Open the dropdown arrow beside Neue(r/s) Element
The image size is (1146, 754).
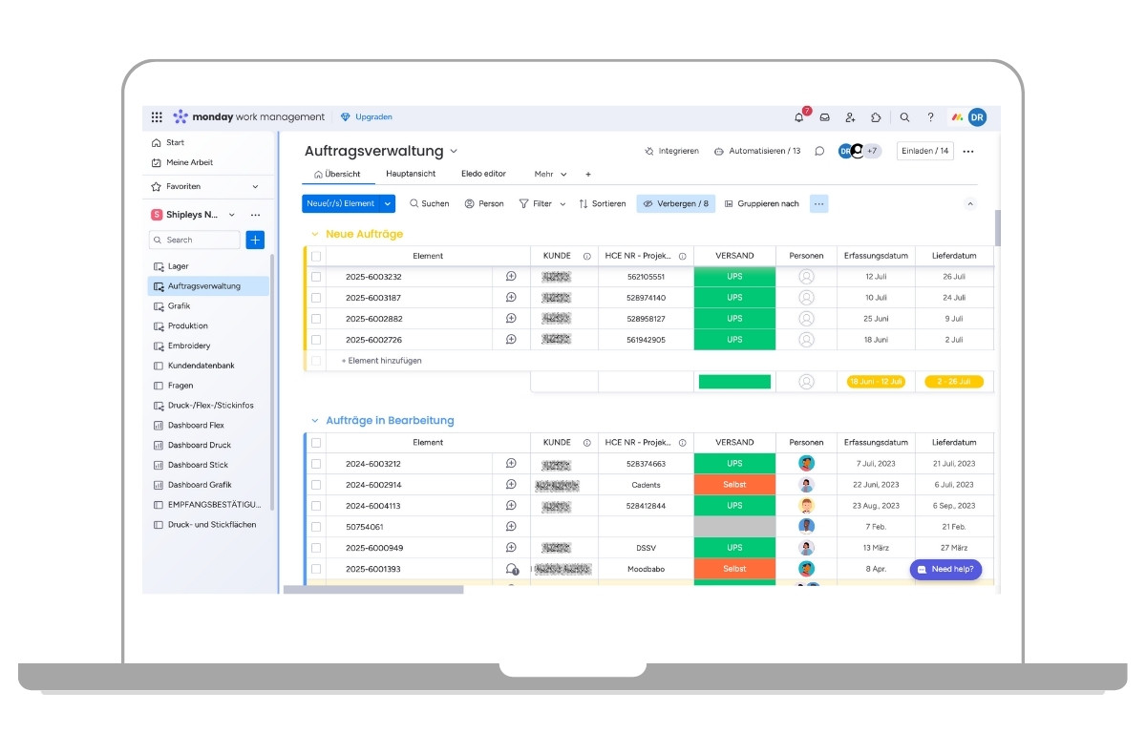tap(387, 203)
